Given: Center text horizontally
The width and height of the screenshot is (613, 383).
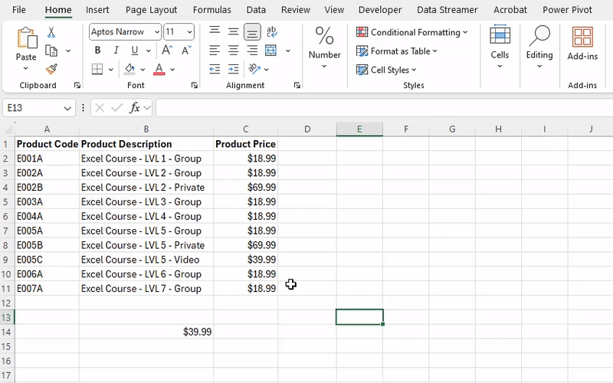Looking at the screenshot, I should coord(234,51).
